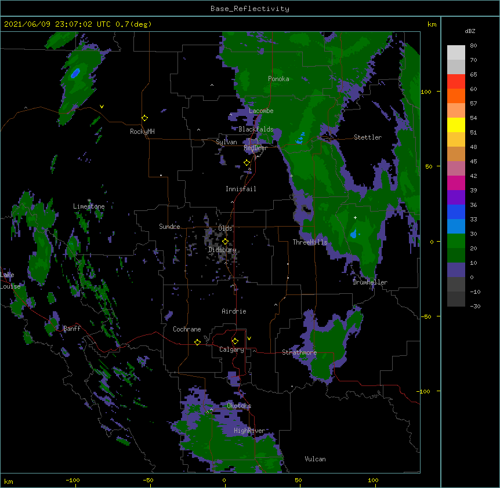This screenshot has height=488, width=500.
Task: Click the -100 tick on bottom axis
Action: click(73, 480)
